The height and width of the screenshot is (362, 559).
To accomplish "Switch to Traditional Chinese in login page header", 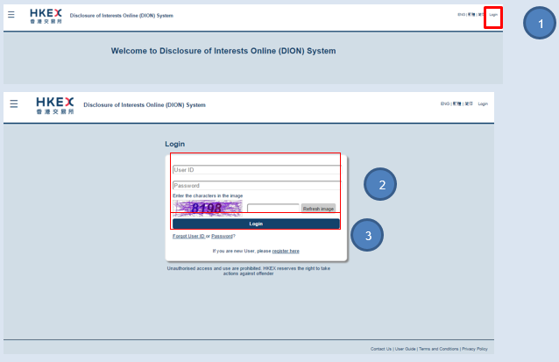I will tap(456, 104).
